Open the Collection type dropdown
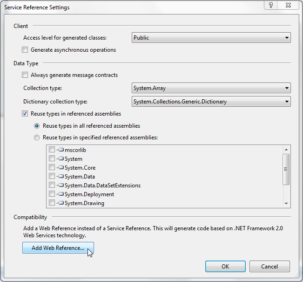This screenshot has width=303, height=282. coord(211,88)
